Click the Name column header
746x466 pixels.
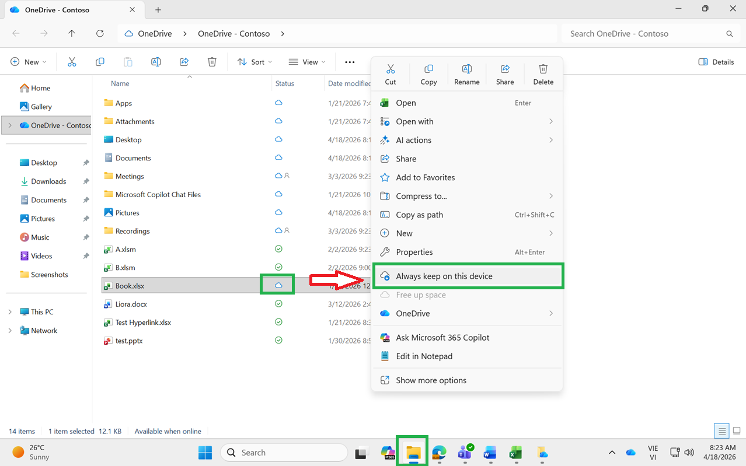click(x=120, y=83)
